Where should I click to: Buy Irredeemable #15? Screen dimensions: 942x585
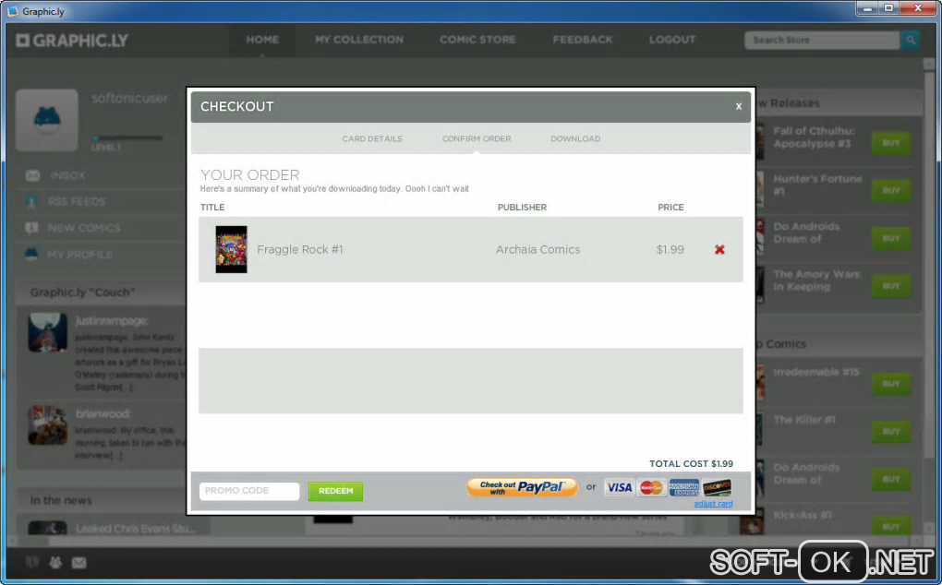(891, 384)
